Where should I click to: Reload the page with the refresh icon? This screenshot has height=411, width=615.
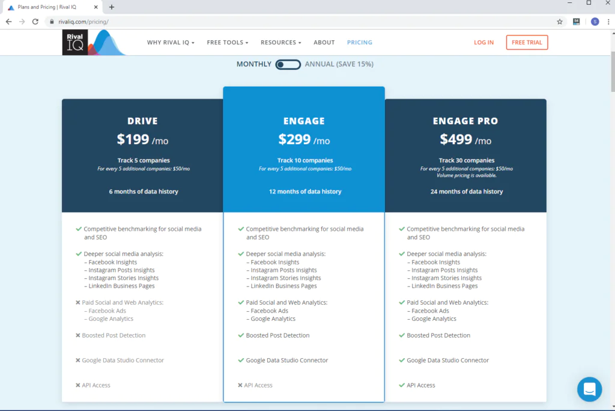coord(35,22)
